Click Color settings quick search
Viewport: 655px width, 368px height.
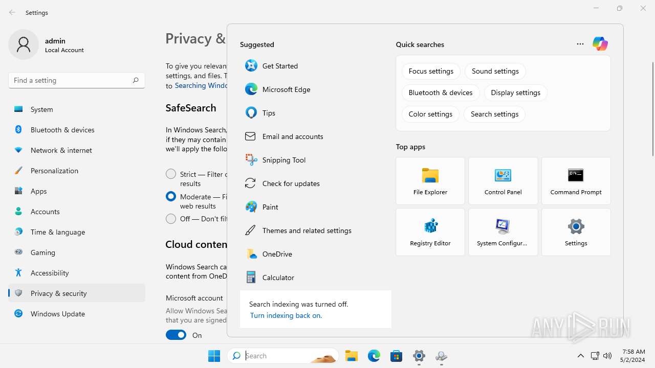coord(430,114)
